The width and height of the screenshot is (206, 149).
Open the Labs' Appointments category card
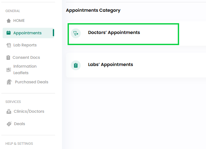click(x=136, y=65)
